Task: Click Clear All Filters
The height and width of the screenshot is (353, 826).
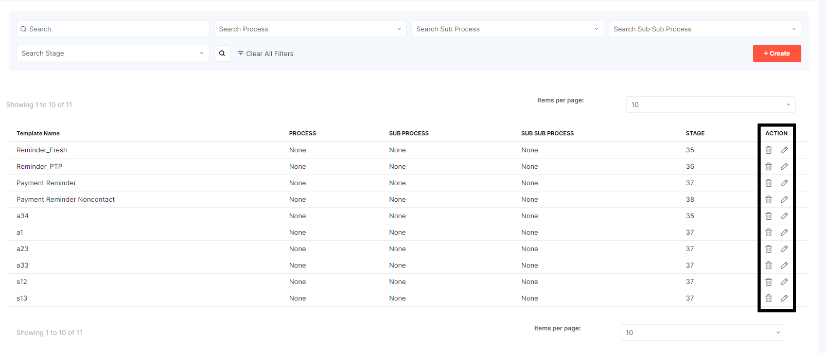Action: click(x=266, y=54)
